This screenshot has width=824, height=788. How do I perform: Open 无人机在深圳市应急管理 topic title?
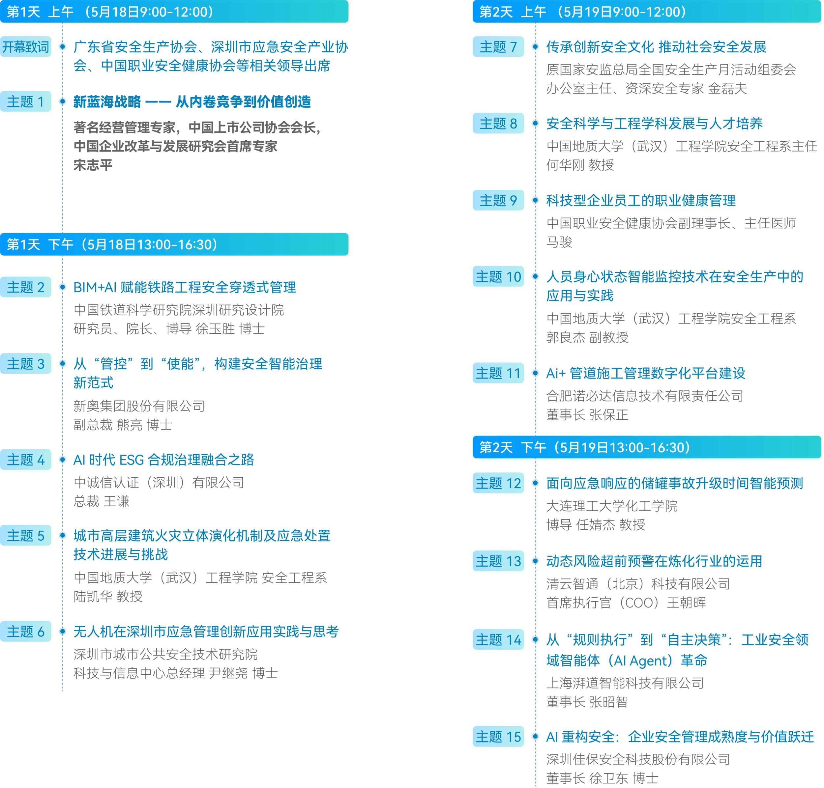click(x=206, y=631)
